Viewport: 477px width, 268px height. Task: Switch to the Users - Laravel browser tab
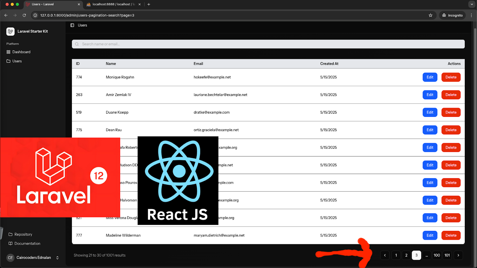point(53,4)
